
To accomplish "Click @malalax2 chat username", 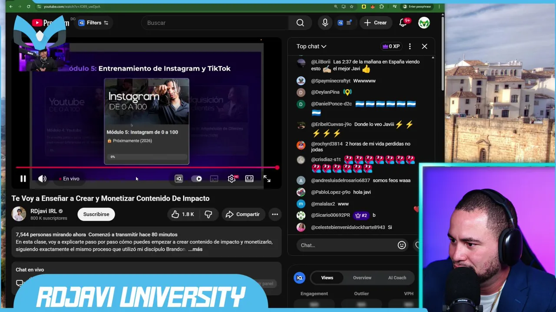I will click(323, 204).
